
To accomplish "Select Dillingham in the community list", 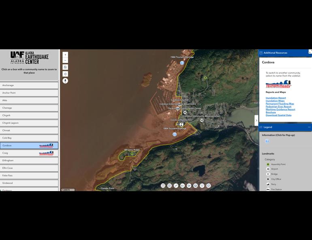I will click(x=29, y=160).
